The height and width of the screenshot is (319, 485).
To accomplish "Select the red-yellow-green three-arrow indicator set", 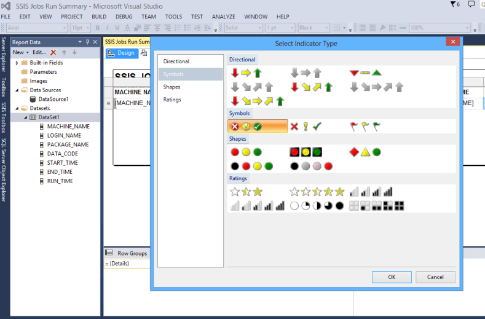I will point(246,73).
